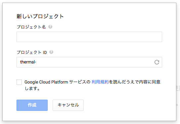Click the help icon beside プロジェクト名
180x124 pixels.
[x=50, y=27]
